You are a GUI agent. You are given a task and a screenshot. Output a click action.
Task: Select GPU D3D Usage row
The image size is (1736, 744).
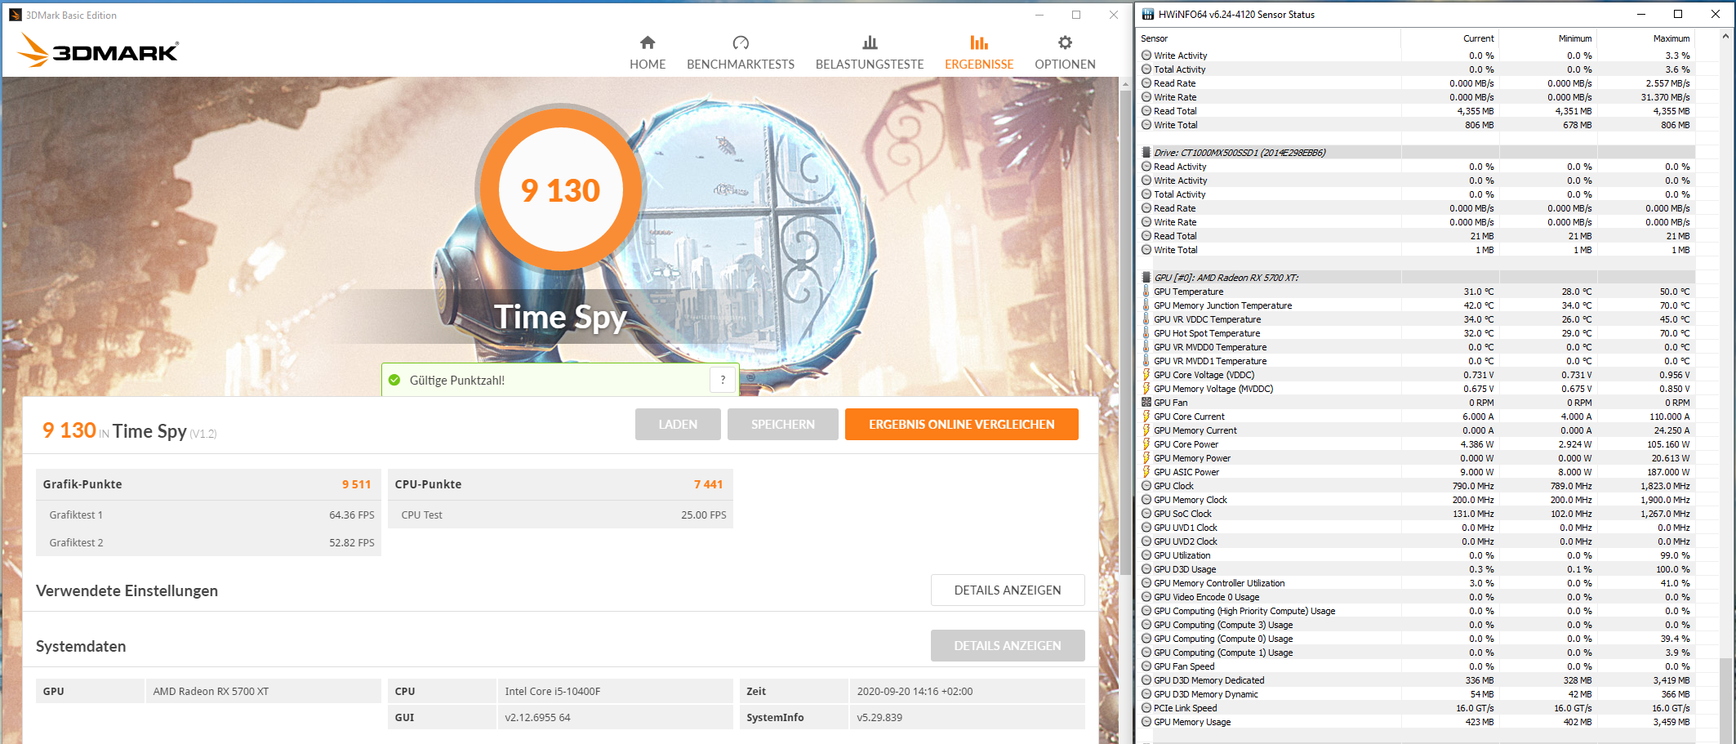click(1416, 569)
